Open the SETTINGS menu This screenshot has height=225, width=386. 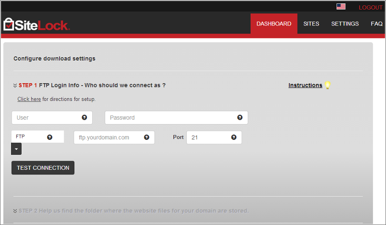tap(345, 24)
